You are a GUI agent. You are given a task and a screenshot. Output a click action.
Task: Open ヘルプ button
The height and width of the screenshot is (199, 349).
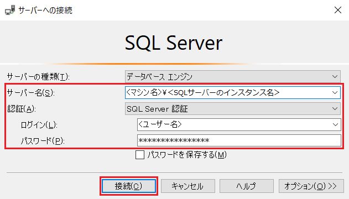(x=246, y=186)
